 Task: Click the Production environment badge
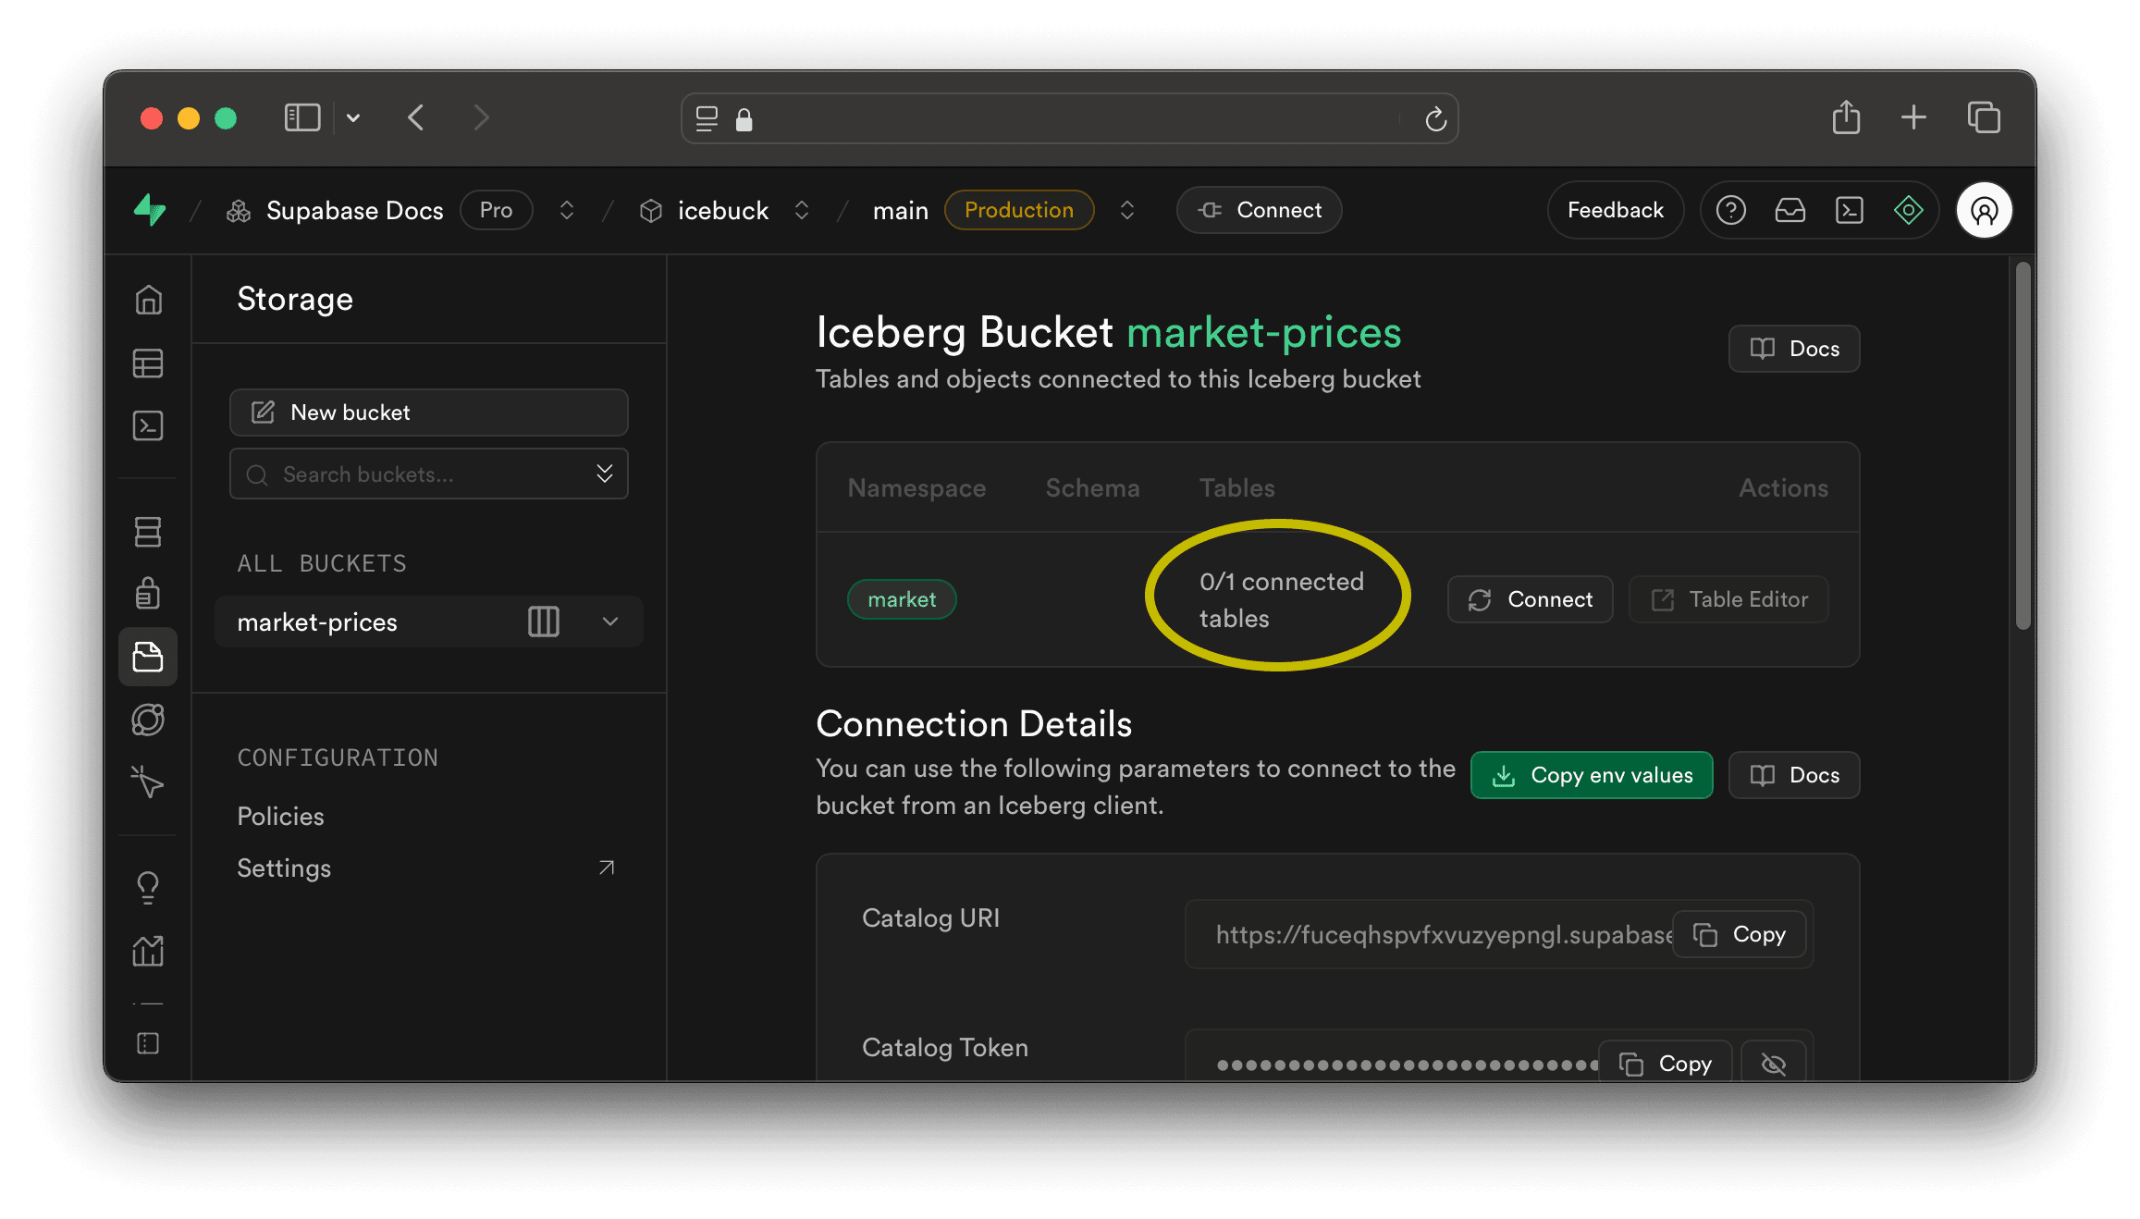coord(1019,210)
